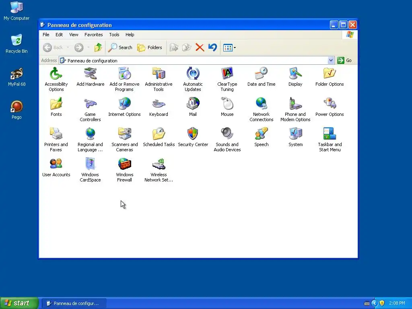Select MyPal 68 desktop shortcut
Image resolution: width=412 pixels, height=309 pixels.
click(x=16, y=77)
